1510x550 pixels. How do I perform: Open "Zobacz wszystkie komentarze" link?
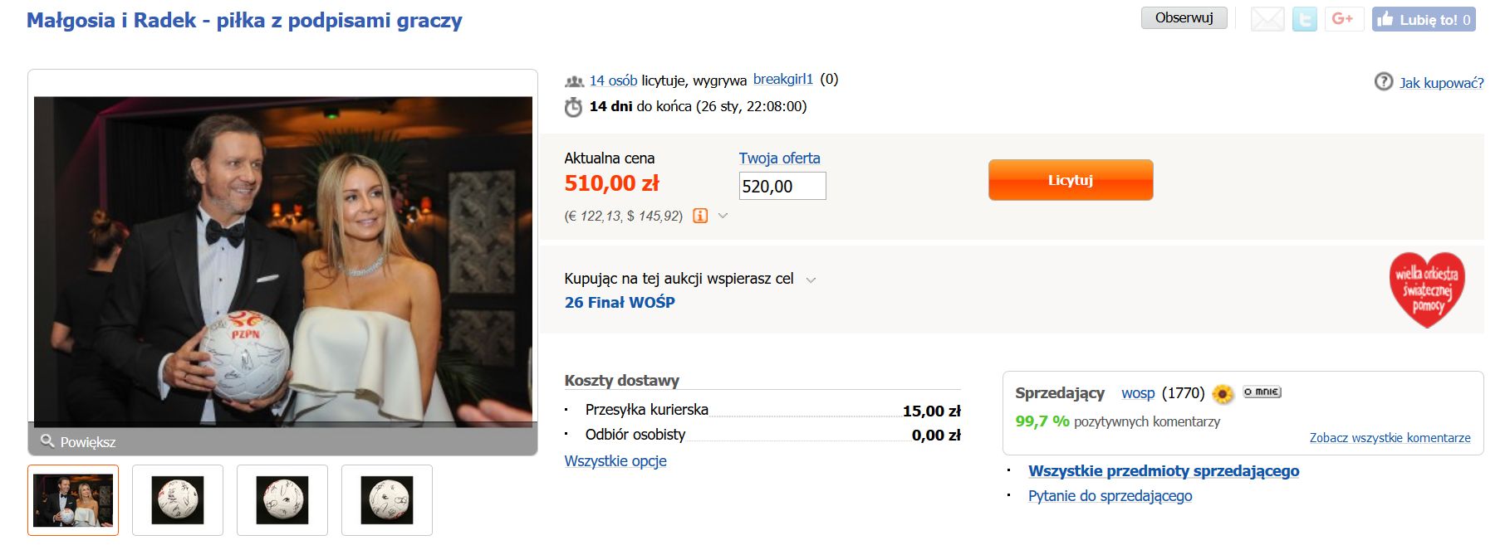pos(1390,438)
